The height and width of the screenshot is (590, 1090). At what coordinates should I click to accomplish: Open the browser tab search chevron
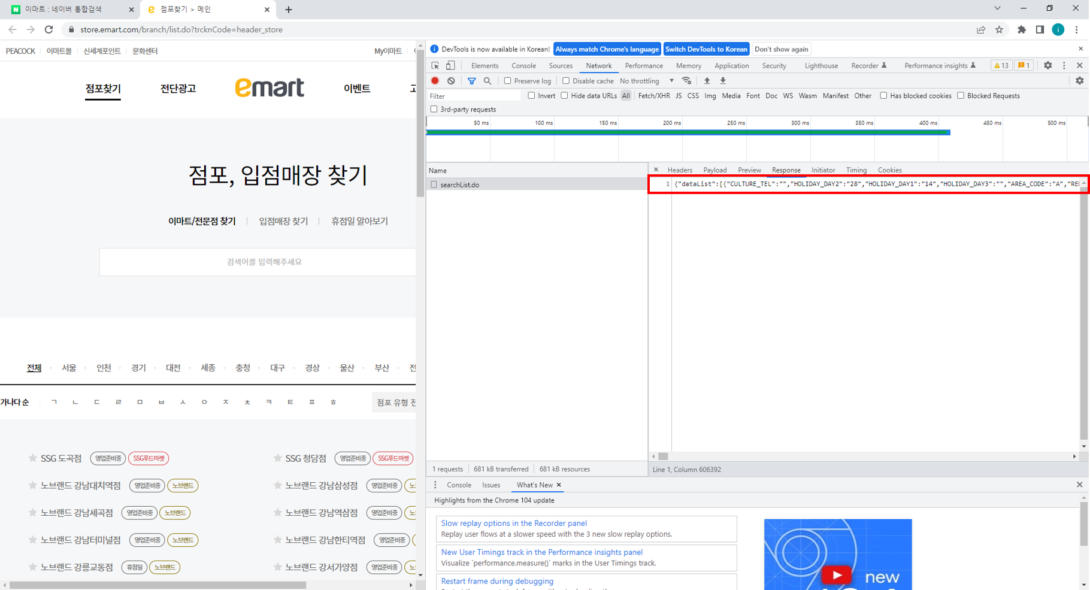point(997,8)
